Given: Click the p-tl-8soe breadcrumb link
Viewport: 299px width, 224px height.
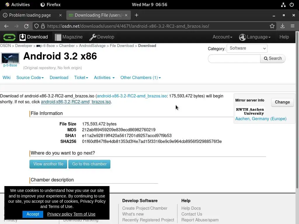Looking at the screenshot, I should point(46,46).
